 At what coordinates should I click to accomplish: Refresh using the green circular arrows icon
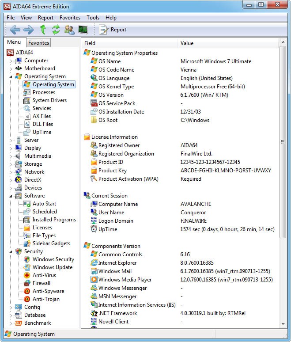tap(56, 30)
